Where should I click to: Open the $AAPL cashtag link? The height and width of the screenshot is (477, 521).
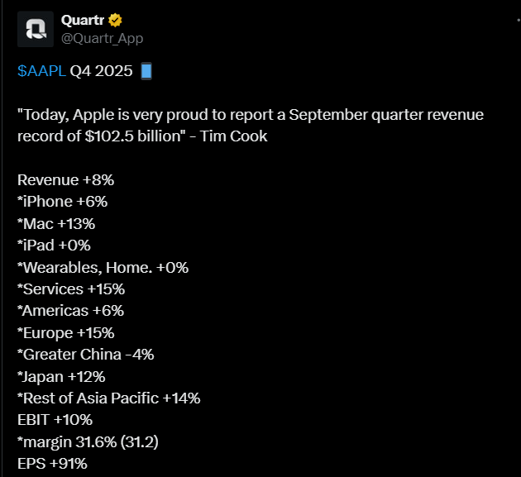pos(41,71)
